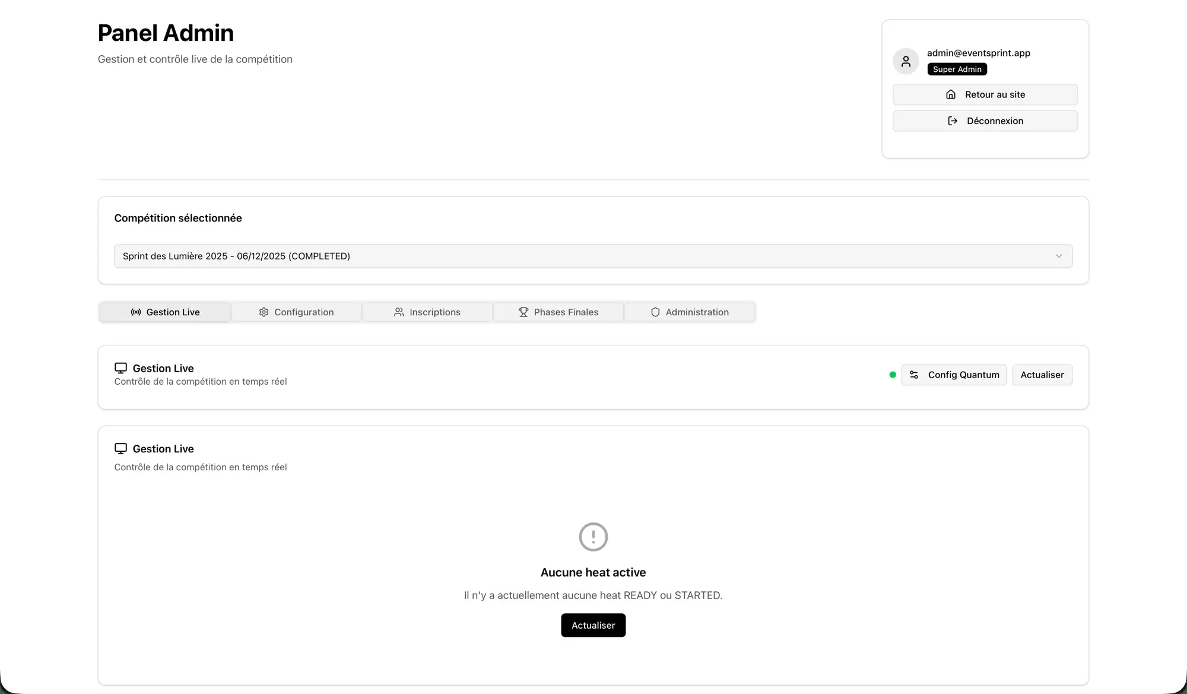Viewport: 1187px width, 694px height.
Task: Go to the Phases Finales tab
Action: 558,312
